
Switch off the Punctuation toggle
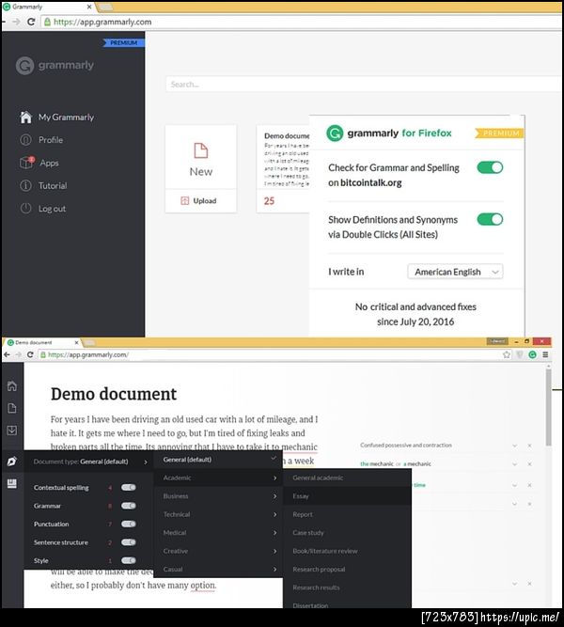pos(129,524)
